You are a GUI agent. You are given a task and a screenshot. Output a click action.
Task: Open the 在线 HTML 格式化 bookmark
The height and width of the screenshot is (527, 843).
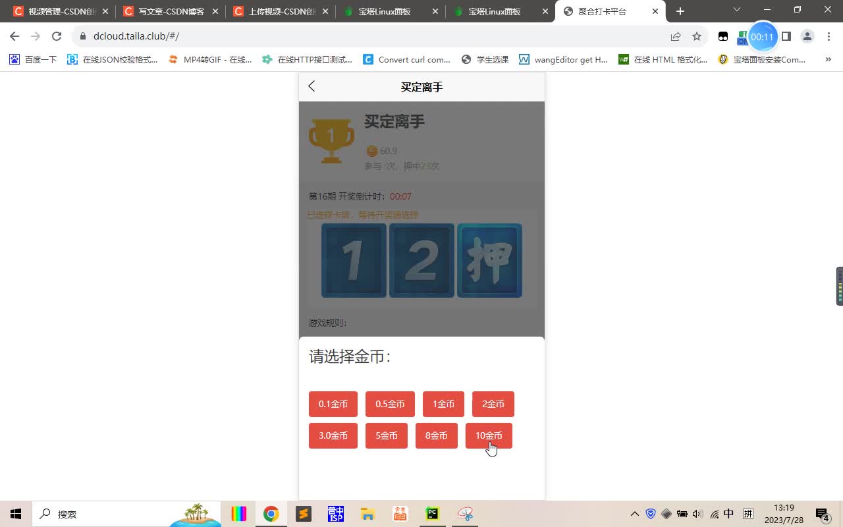pos(663,59)
